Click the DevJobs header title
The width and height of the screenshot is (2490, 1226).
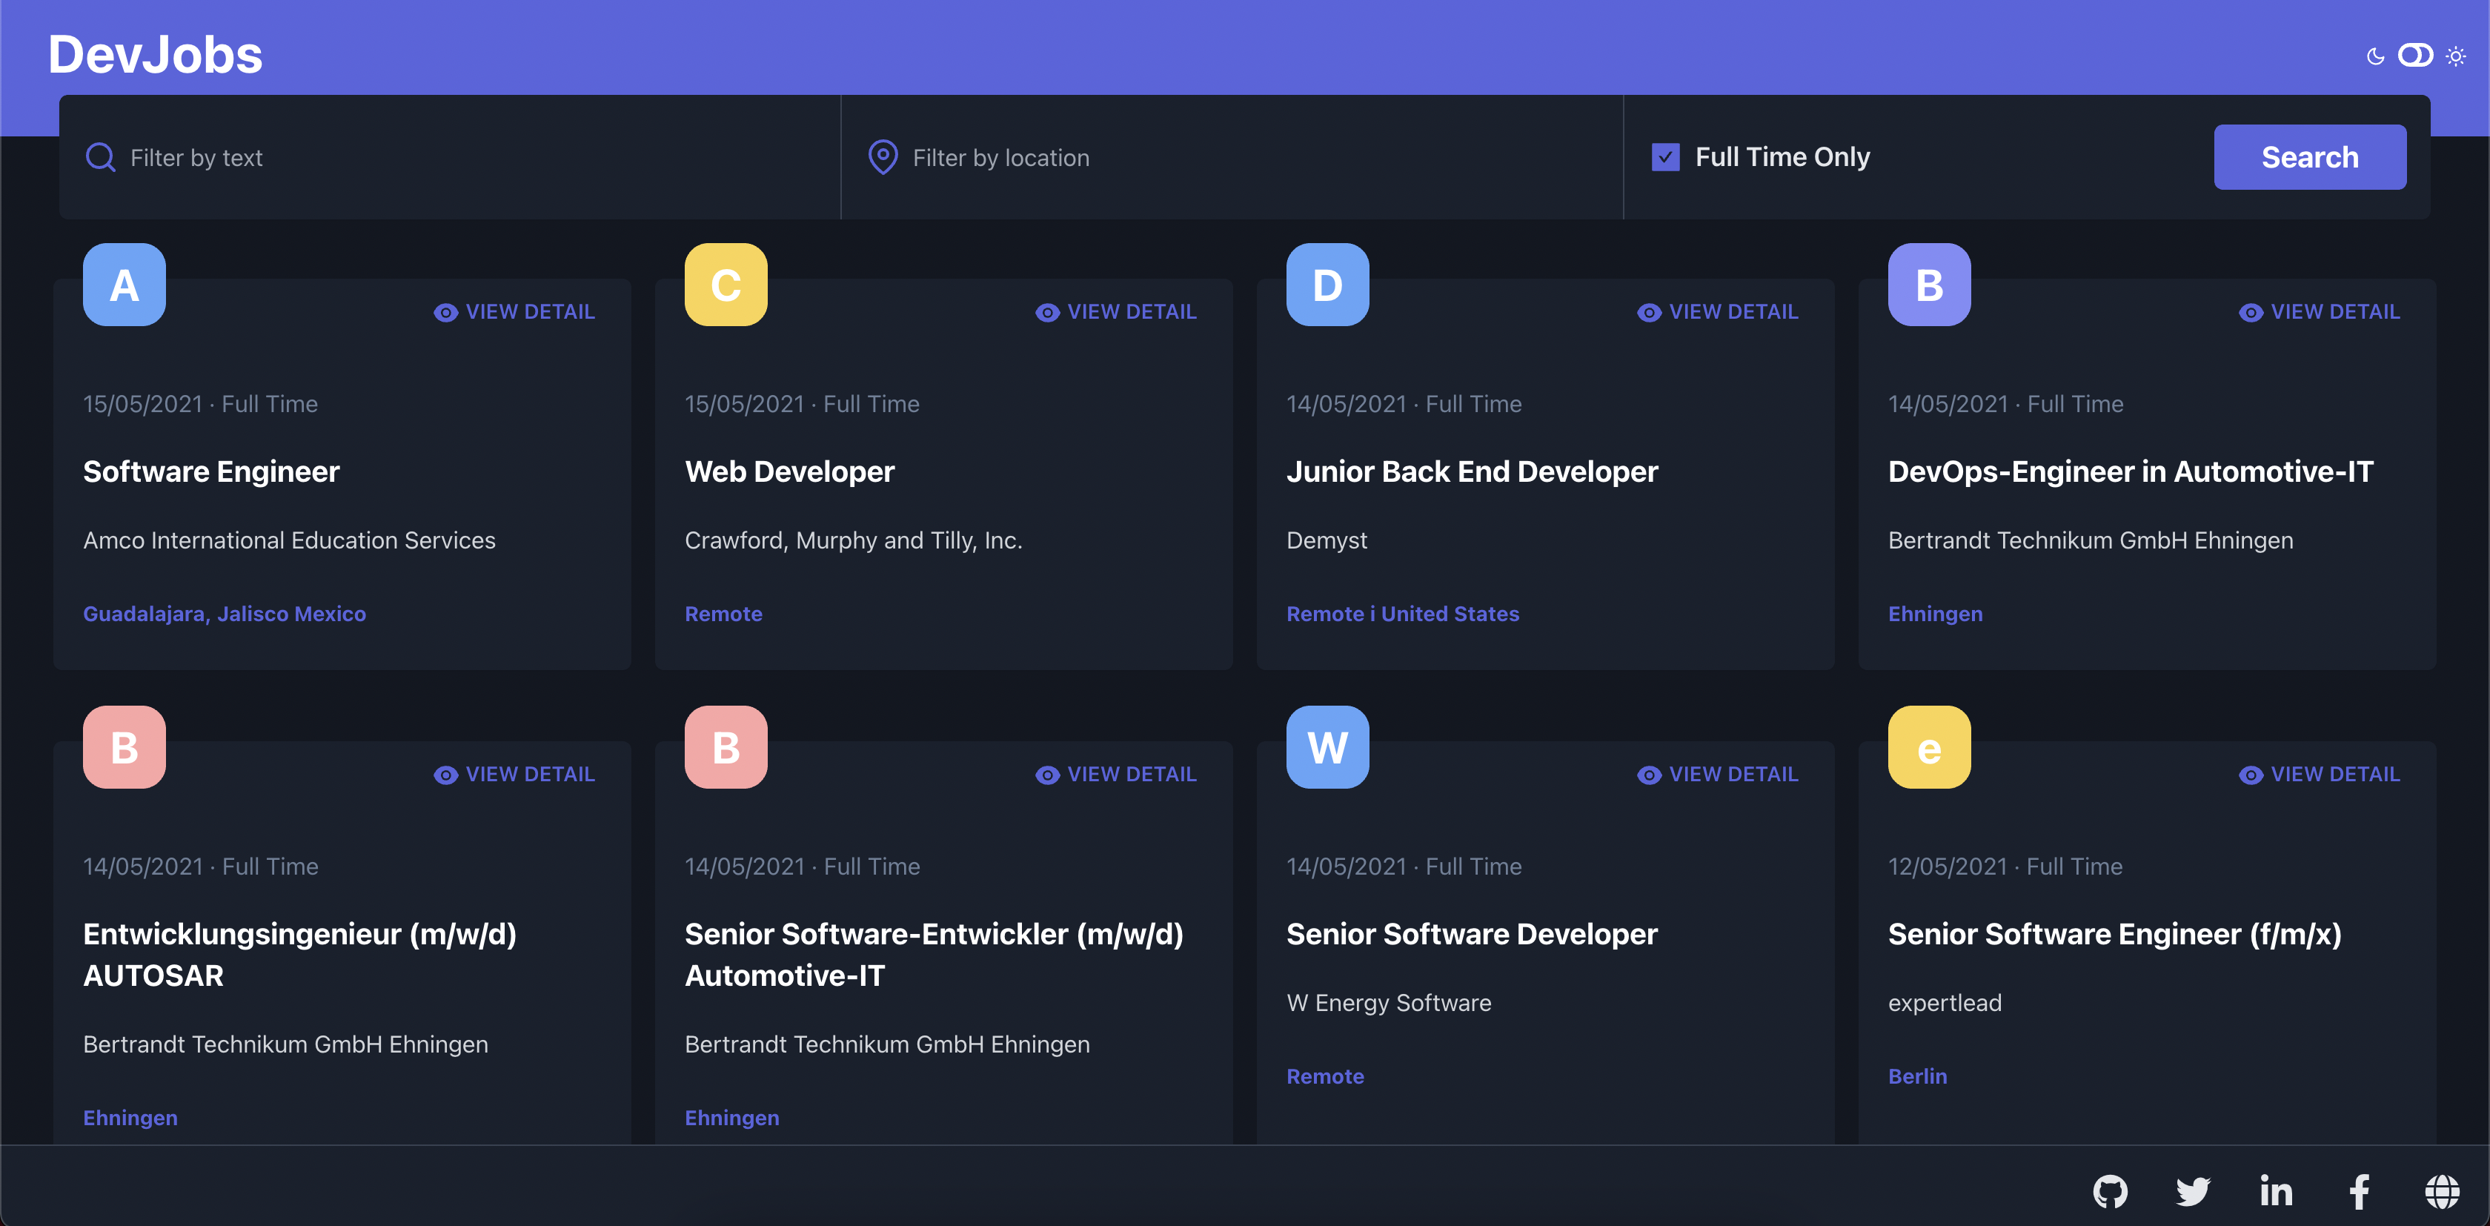[x=155, y=54]
